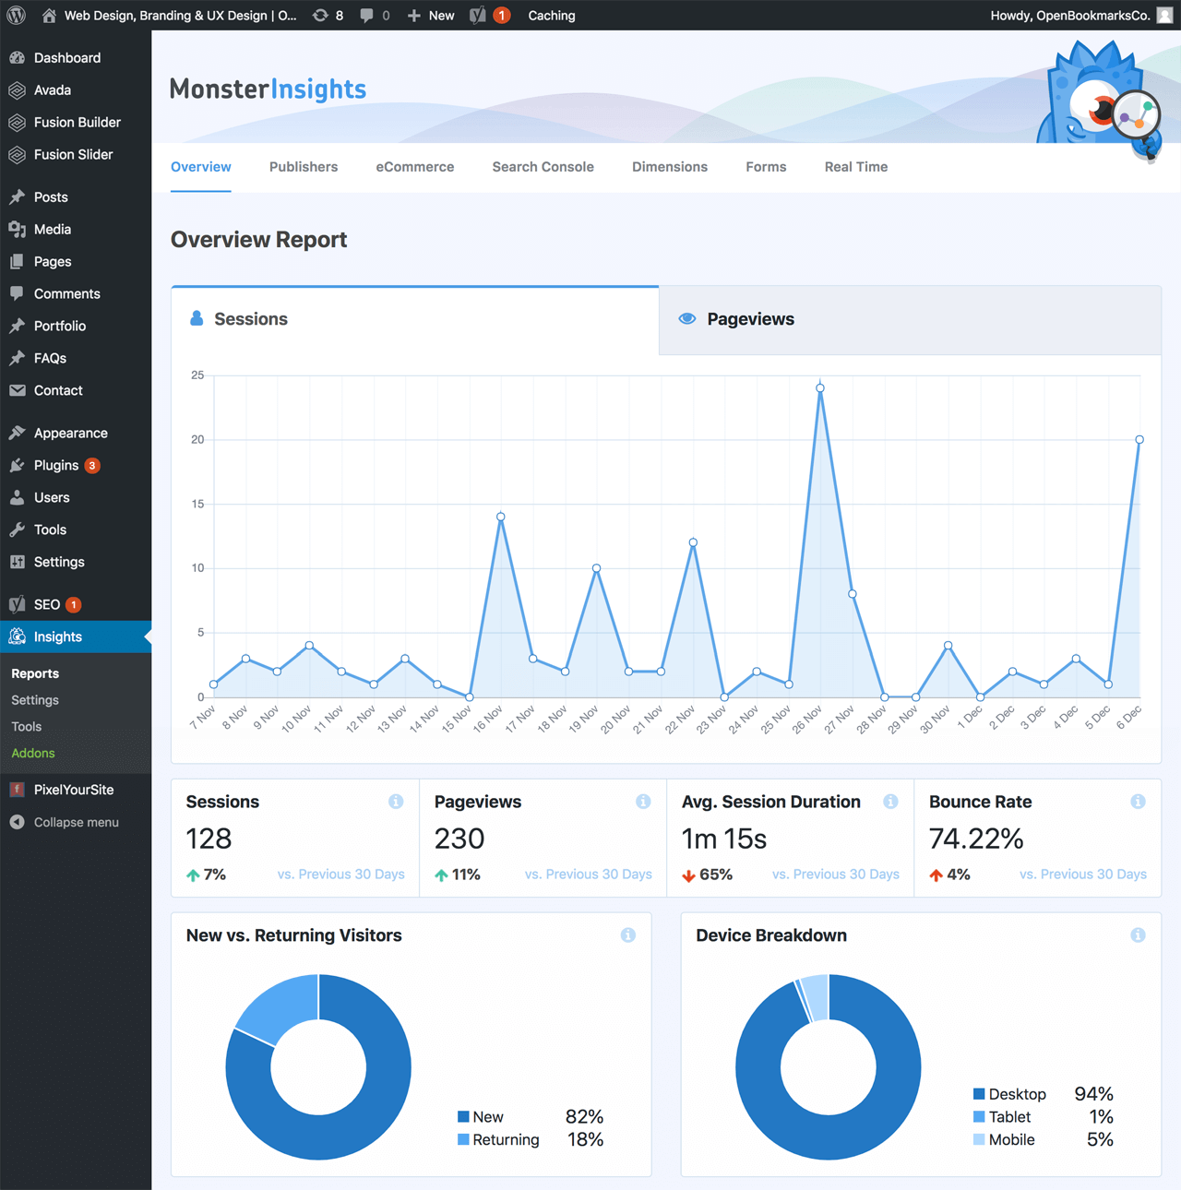This screenshot has height=1190, width=1181.
Task: Switch to the Real Time tab
Action: [856, 167]
